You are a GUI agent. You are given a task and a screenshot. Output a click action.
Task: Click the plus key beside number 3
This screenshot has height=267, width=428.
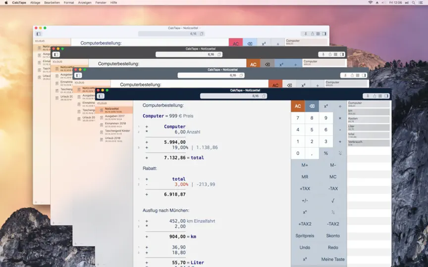(340, 141)
